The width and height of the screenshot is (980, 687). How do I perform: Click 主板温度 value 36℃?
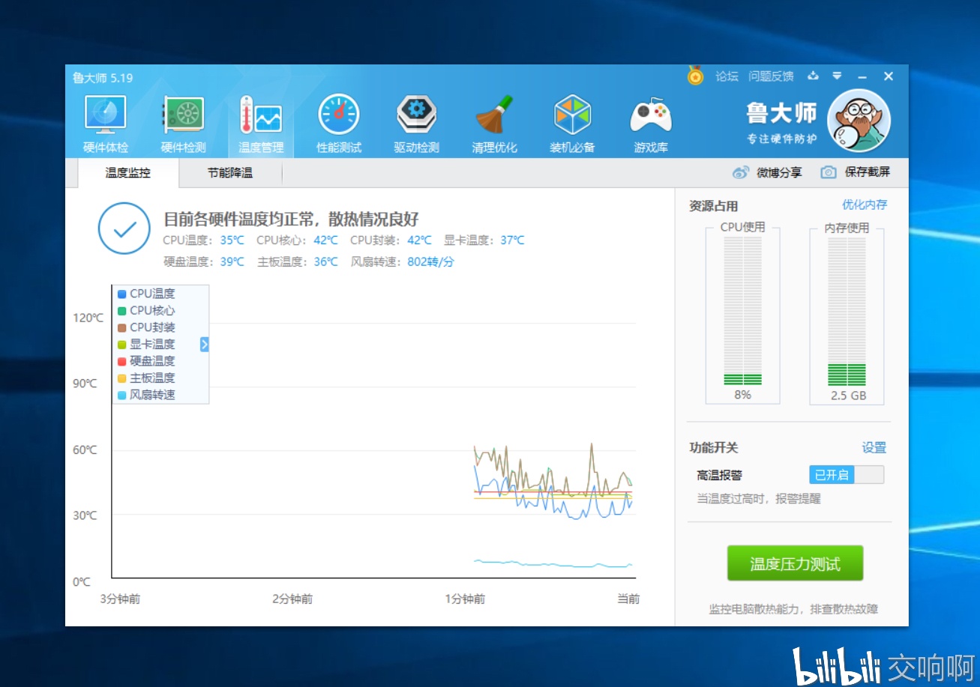point(326,262)
